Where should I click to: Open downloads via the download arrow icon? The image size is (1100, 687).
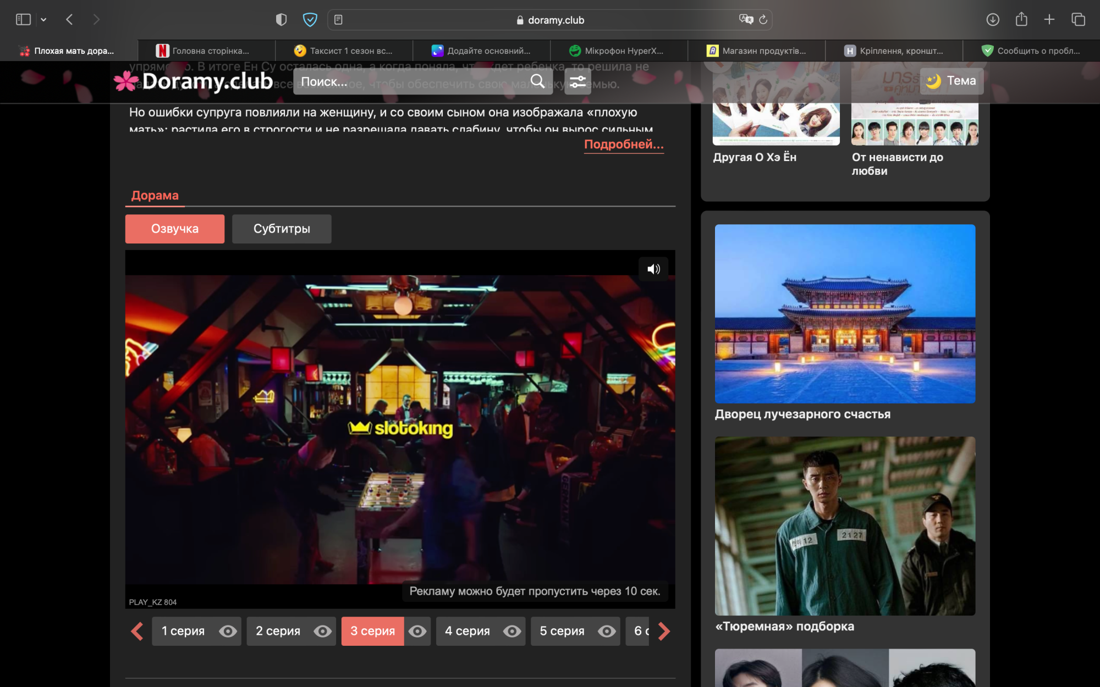[x=993, y=19]
